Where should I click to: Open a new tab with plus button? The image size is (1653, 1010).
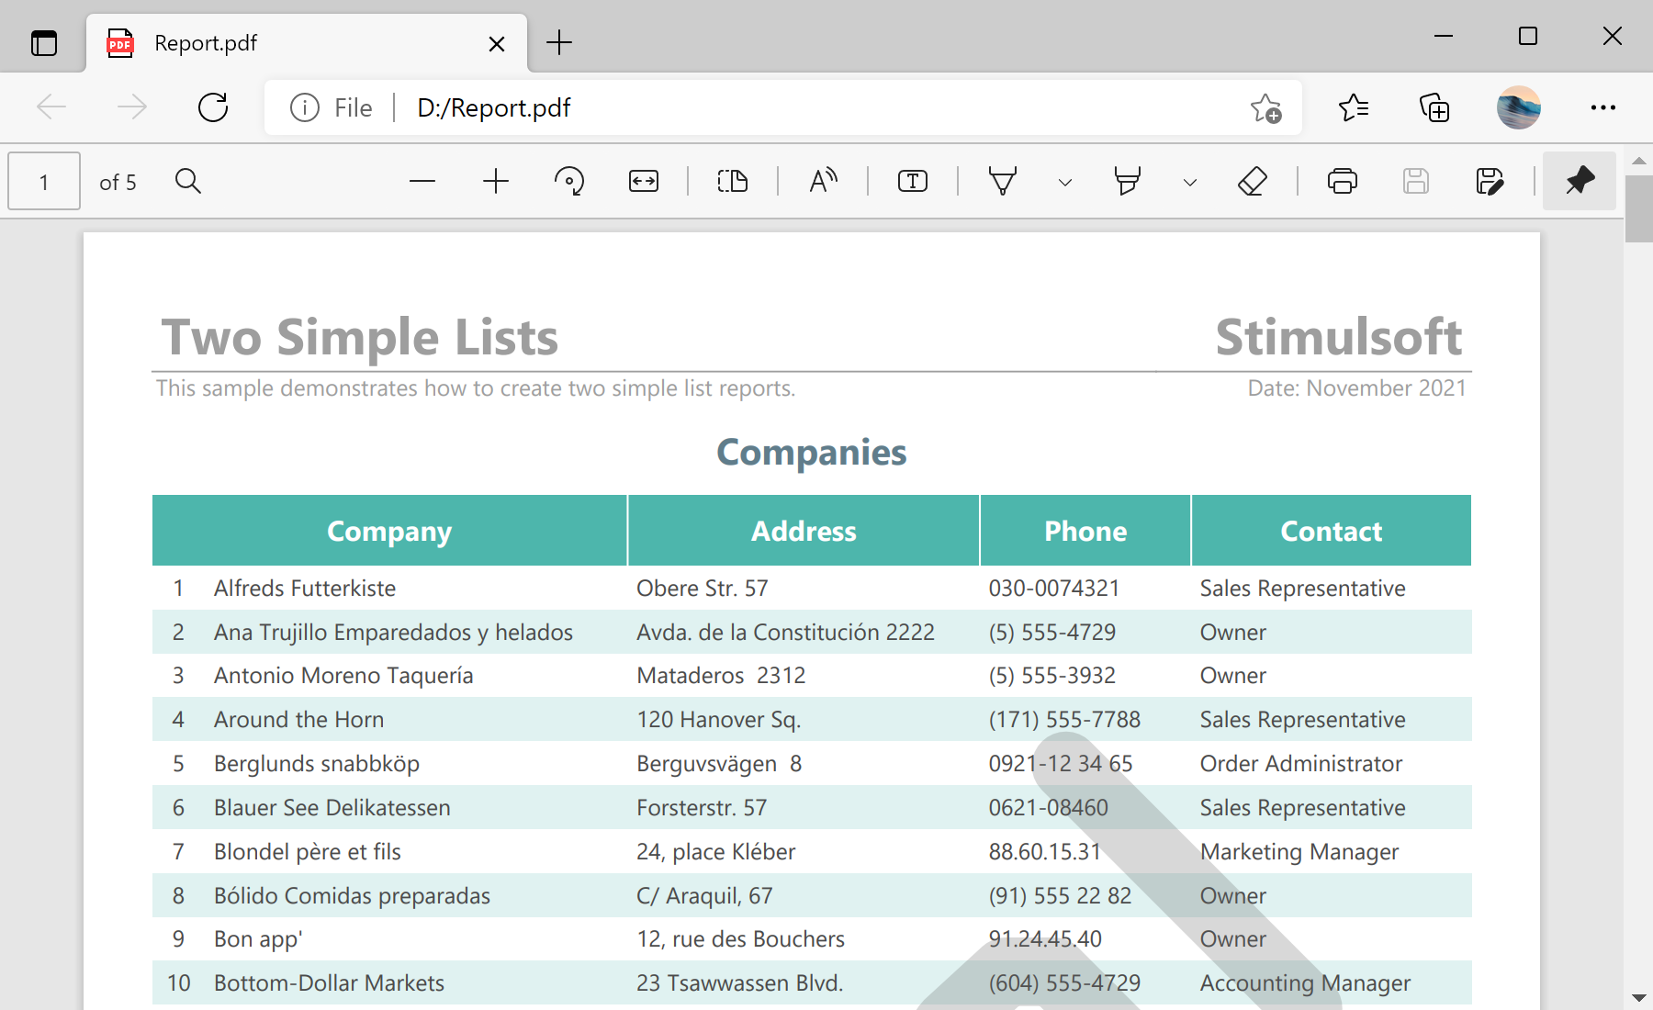(x=558, y=42)
